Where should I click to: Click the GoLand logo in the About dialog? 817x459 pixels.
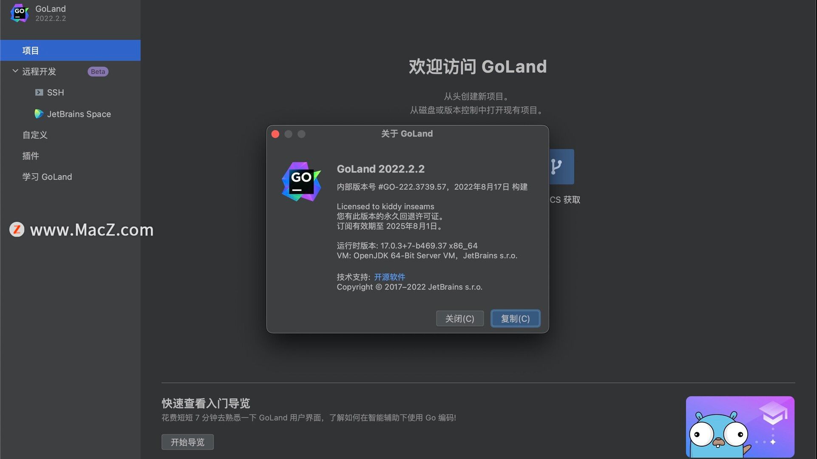click(x=301, y=181)
